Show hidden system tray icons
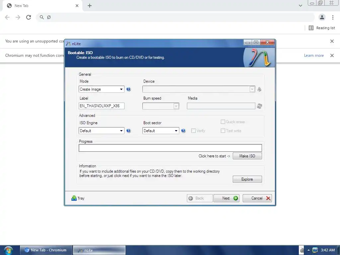This screenshot has width=340, height=255. (308, 250)
